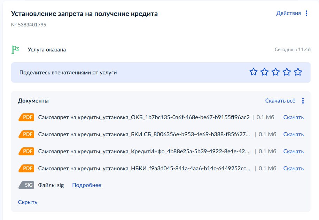This screenshot has width=319, height=220.
Task: Open Подробнее for the sig files
Action: pyautogui.click(x=87, y=185)
